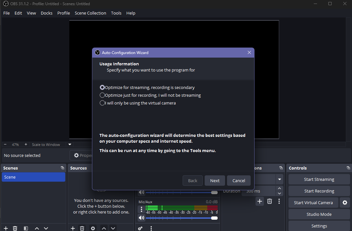Open the Scene Collection menu

90,13
